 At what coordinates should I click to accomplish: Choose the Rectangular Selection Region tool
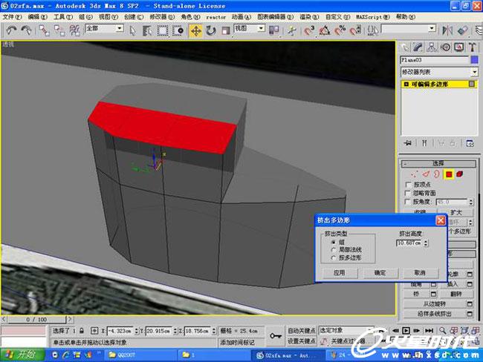pyautogui.click(x=163, y=30)
